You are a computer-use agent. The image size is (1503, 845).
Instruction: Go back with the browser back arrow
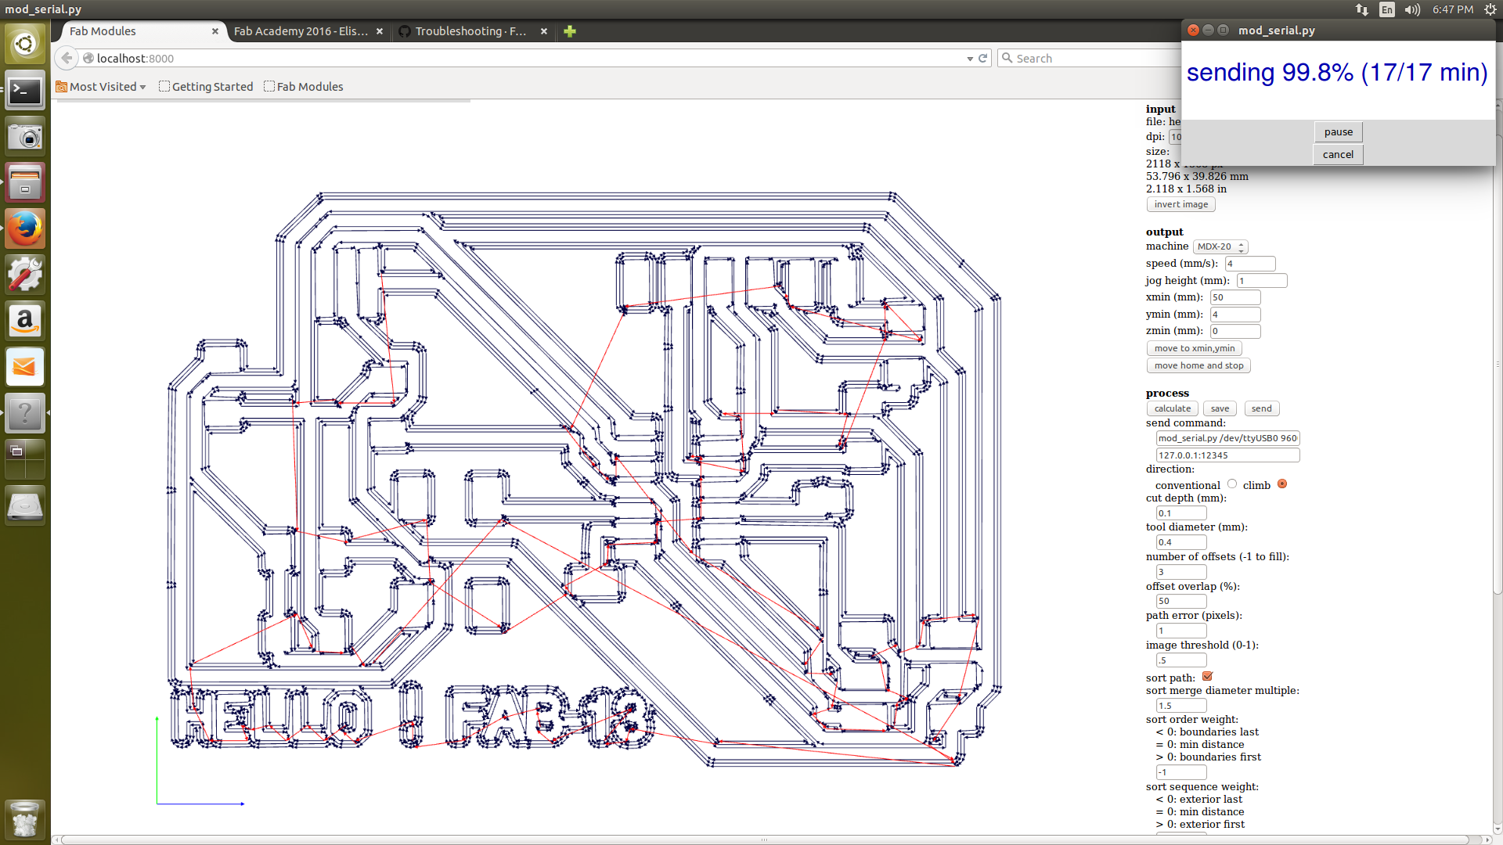pos(67,59)
